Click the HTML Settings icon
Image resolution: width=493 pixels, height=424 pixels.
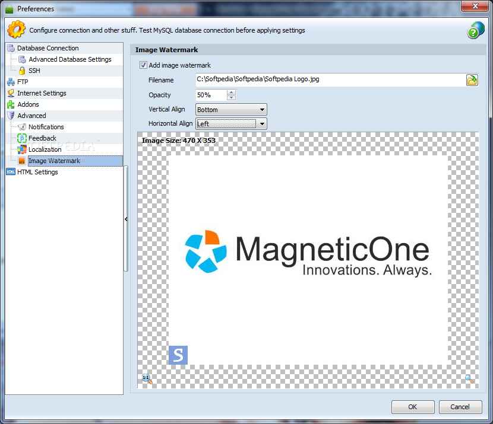[x=11, y=171]
